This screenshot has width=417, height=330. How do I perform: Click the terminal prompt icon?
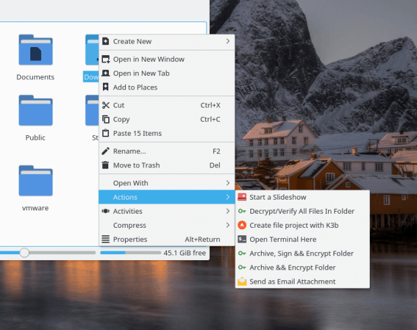coord(242,239)
